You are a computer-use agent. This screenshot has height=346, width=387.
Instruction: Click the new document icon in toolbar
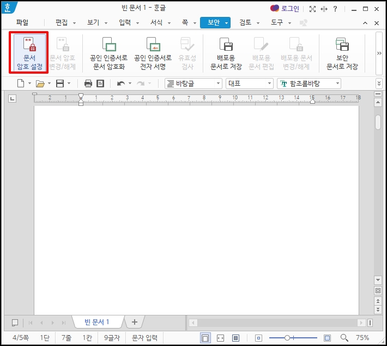coord(21,83)
